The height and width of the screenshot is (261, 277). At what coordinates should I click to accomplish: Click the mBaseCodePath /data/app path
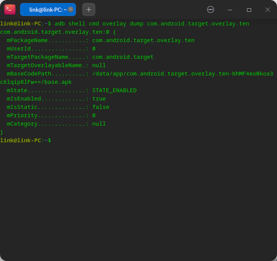tap(183, 74)
